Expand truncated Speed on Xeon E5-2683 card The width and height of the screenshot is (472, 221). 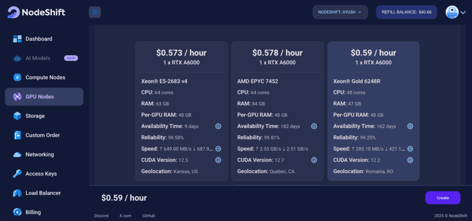pos(218,149)
